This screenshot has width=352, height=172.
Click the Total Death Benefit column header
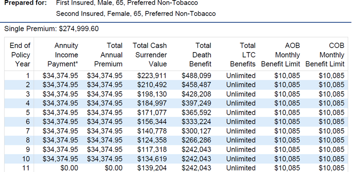click(x=198, y=55)
